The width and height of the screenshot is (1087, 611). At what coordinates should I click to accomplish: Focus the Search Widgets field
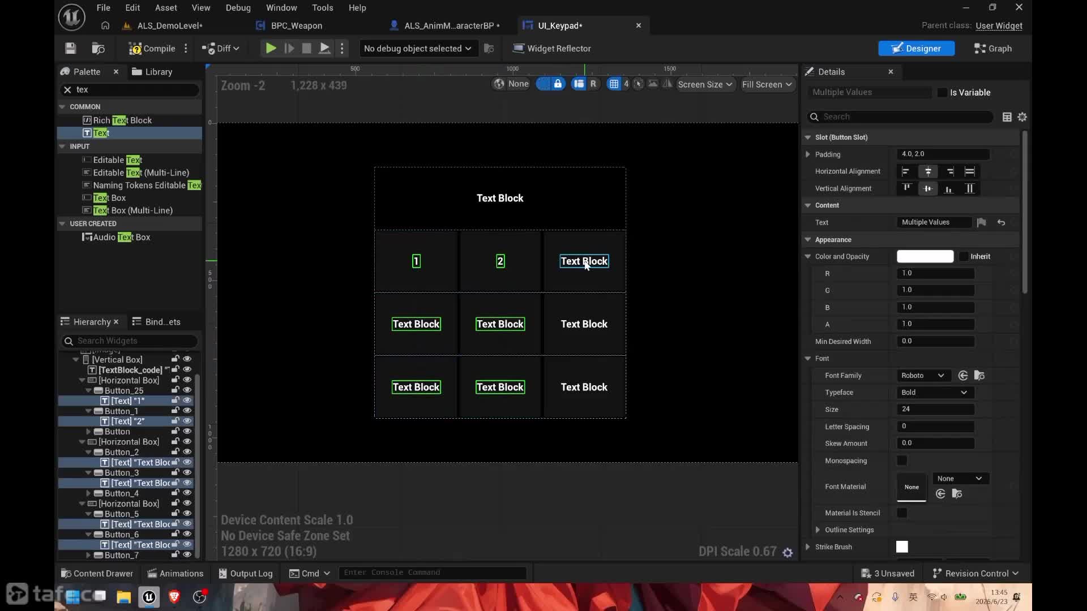click(x=130, y=341)
